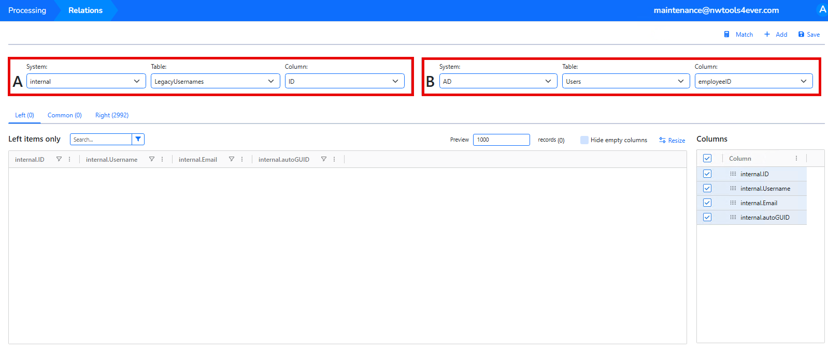Screen dimensions: 828x353
Task: Uncheck the internal.autoGUID column checkbox
Action: pos(707,217)
